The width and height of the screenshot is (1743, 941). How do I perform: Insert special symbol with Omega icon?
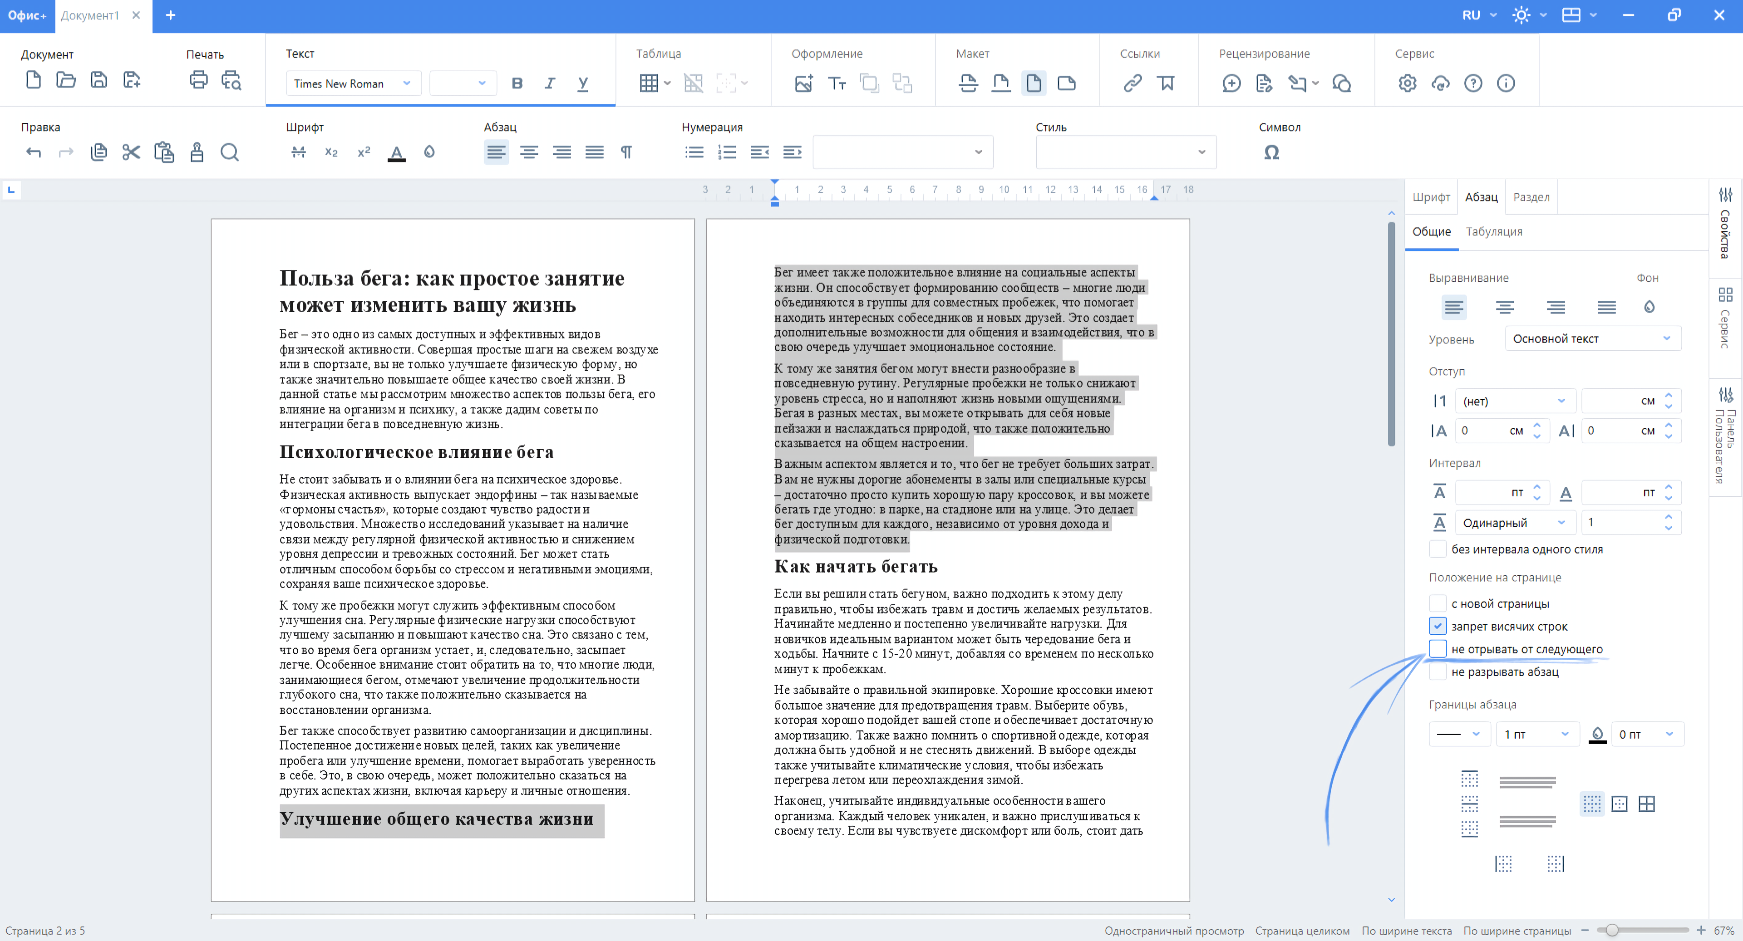pos(1271,152)
